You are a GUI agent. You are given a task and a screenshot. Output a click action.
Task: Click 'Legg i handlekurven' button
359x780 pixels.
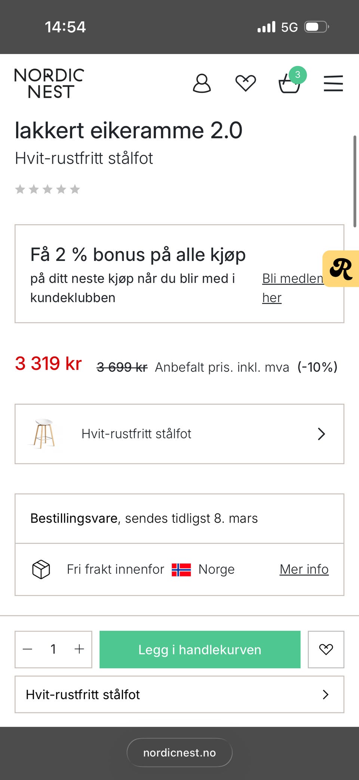click(x=200, y=649)
